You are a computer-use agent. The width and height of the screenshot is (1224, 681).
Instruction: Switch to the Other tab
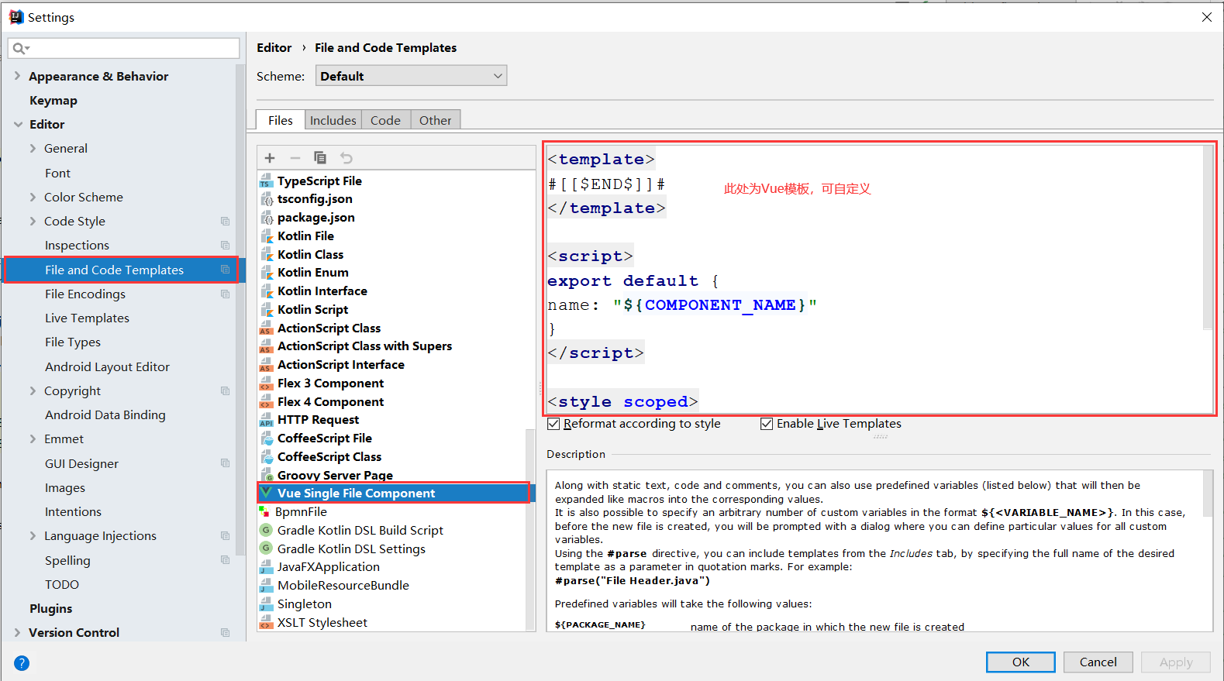[x=436, y=120]
